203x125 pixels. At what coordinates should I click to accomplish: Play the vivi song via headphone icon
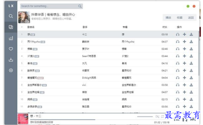click(x=178, y=85)
